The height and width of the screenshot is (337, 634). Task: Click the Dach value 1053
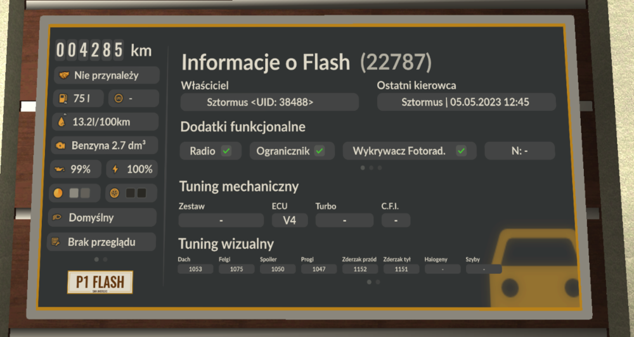pyautogui.click(x=195, y=269)
